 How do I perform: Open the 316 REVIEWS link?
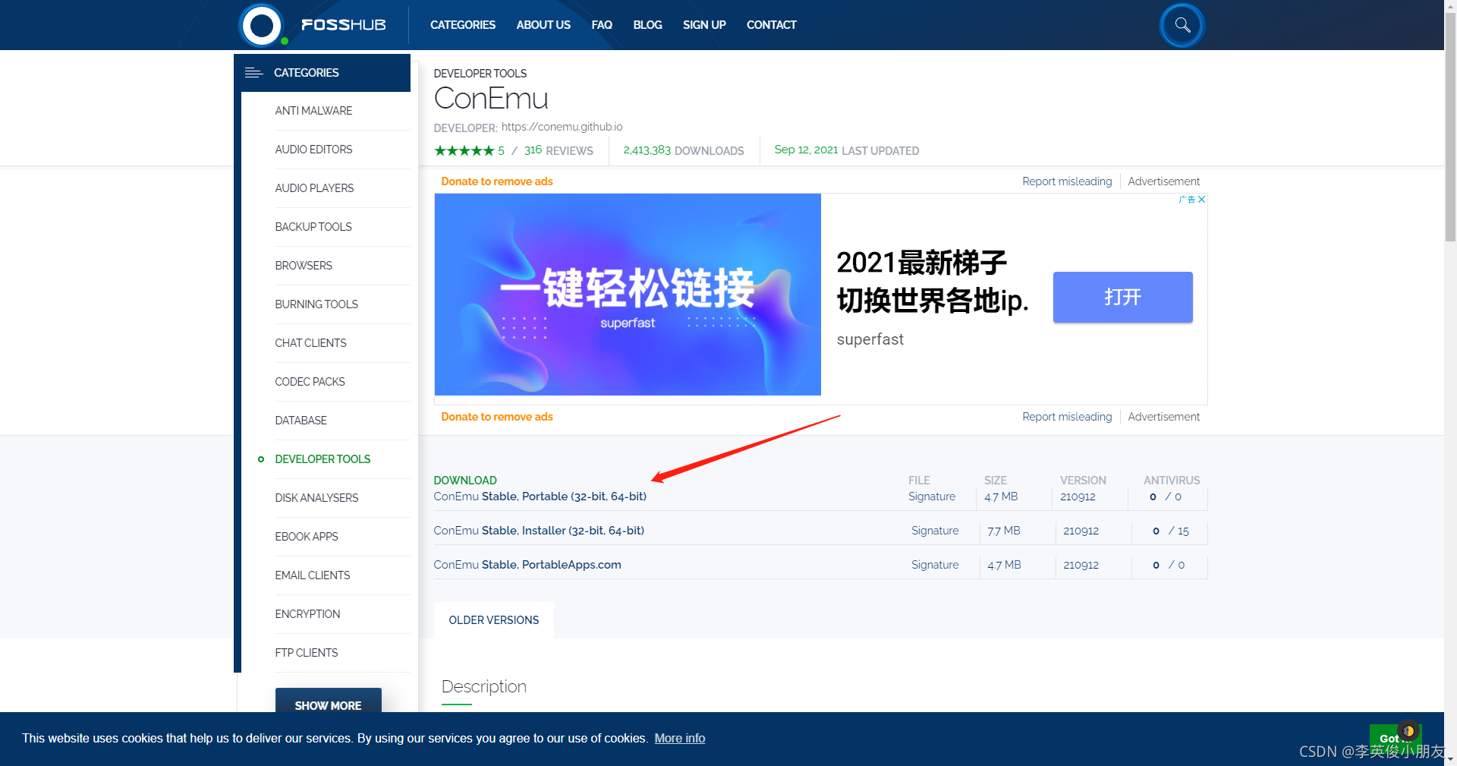click(559, 150)
